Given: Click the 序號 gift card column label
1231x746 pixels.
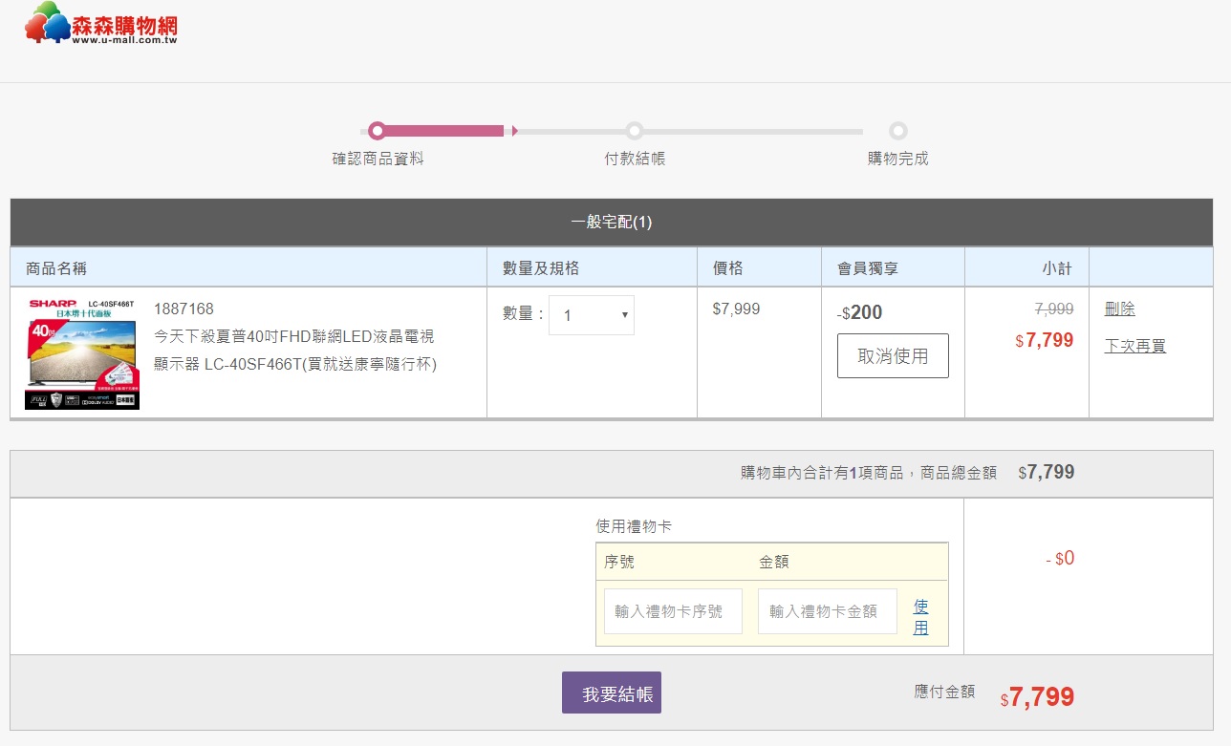Looking at the screenshot, I should click(619, 562).
